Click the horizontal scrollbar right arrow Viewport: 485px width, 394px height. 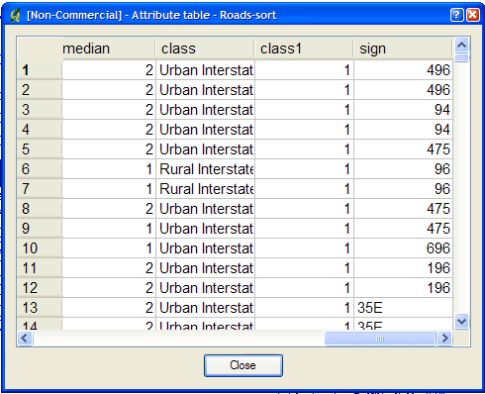[445, 339]
